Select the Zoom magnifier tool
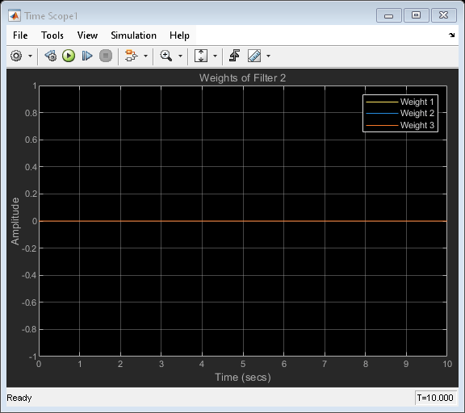Viewport: 465px width, 413px height. pos(166,56)
